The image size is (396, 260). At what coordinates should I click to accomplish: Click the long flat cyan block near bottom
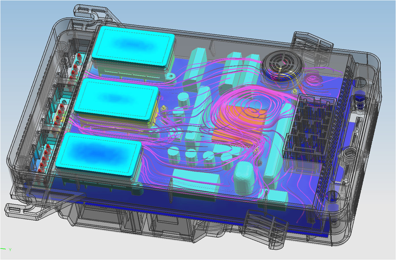196,181
